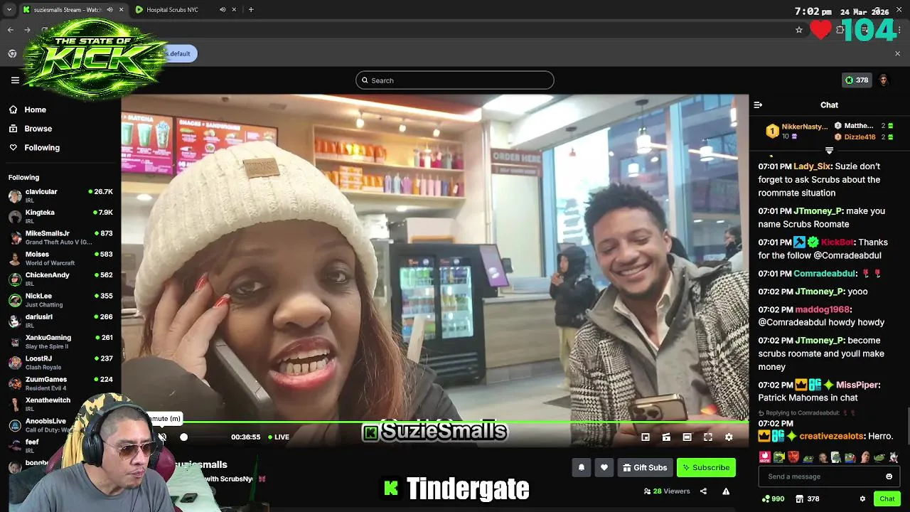The image size is (910, 512).
Task: Open chat settings gear icon
Action: tap(862, 498)
